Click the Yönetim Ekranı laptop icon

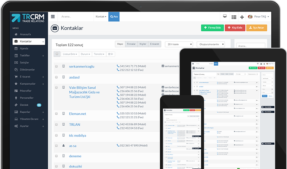16,119
